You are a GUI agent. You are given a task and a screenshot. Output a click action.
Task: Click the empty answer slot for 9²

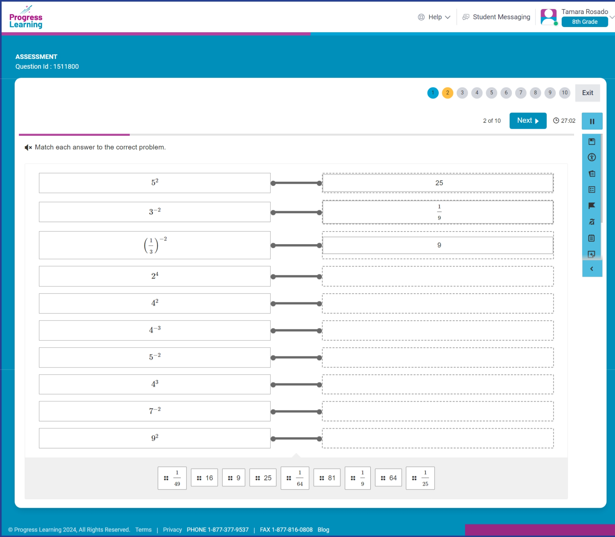coord(438,438)
